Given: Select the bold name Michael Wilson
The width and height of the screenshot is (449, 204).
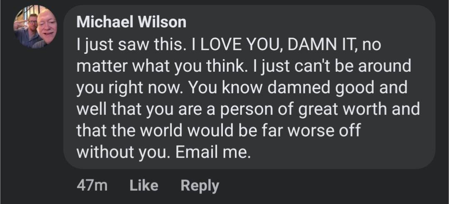Looking at the screenshot, I should (131, 22).
